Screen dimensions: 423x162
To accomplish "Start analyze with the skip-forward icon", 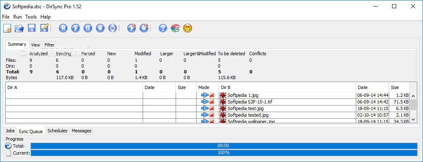I will [63, 28].
